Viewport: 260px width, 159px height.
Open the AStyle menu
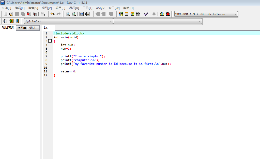click(x=100, y=8)
